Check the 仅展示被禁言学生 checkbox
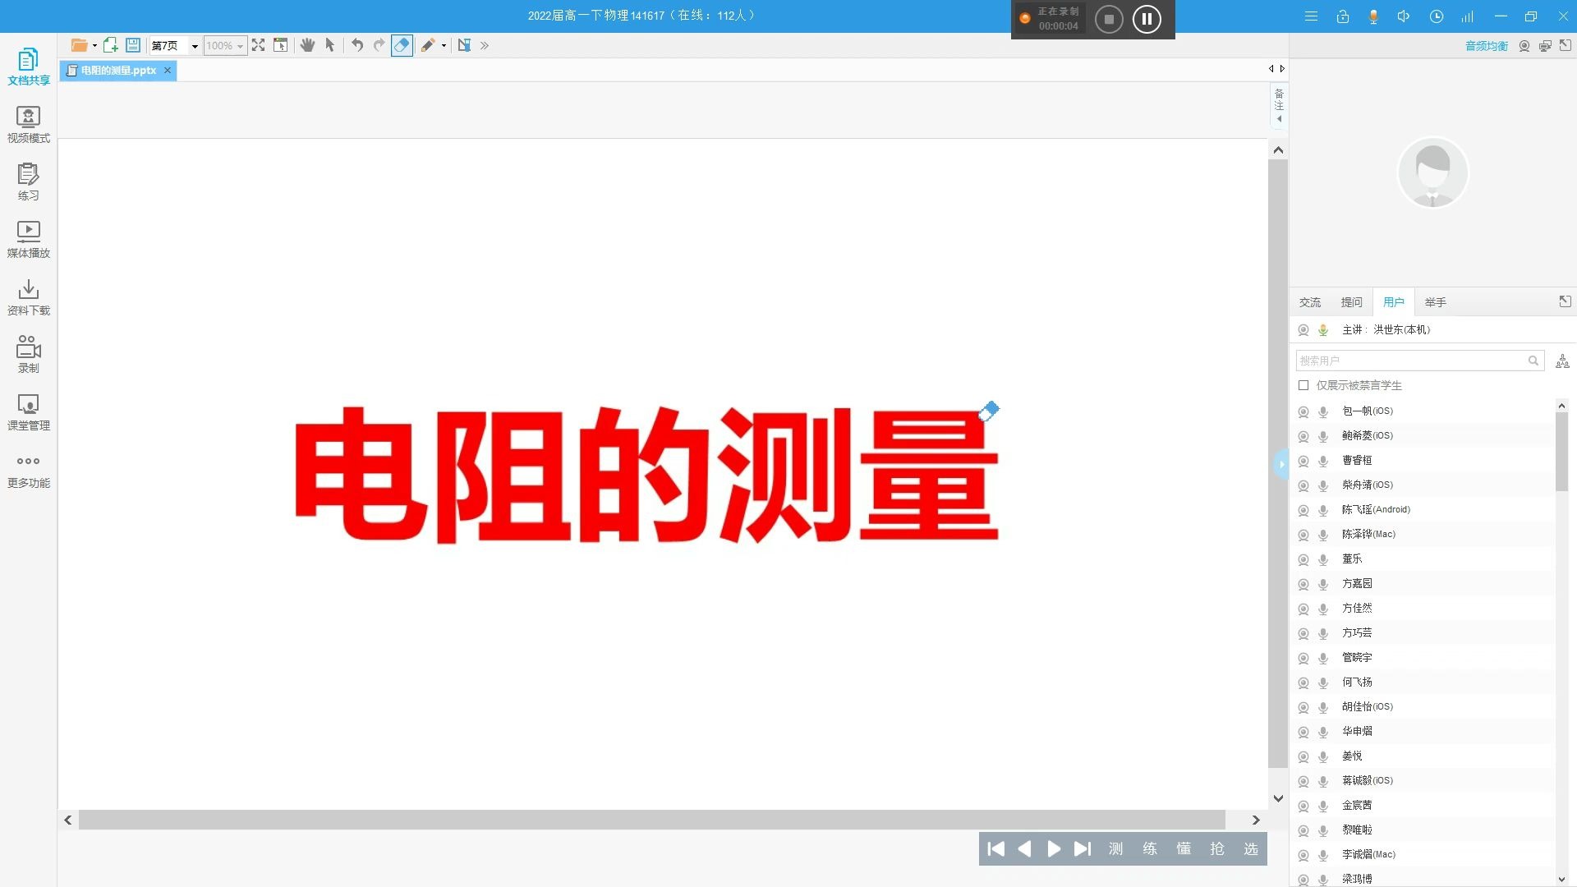Viewport: 1577px width, 887px height. (1304, 385)
